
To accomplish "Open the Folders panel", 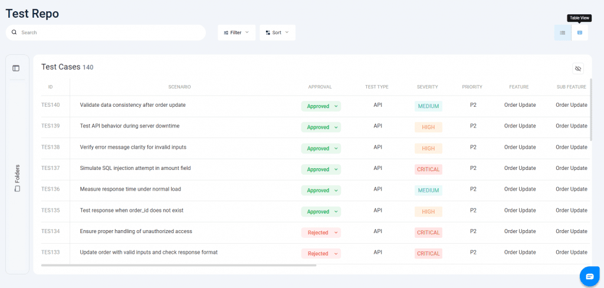I will click(x=17, y=178).
